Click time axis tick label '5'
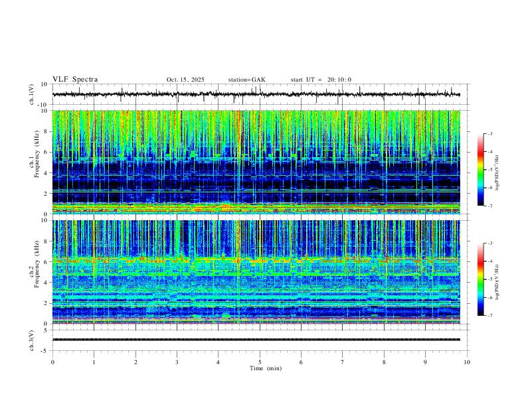Image resolution: width=526 pixels, height=406 pixels. pos(260,362)
